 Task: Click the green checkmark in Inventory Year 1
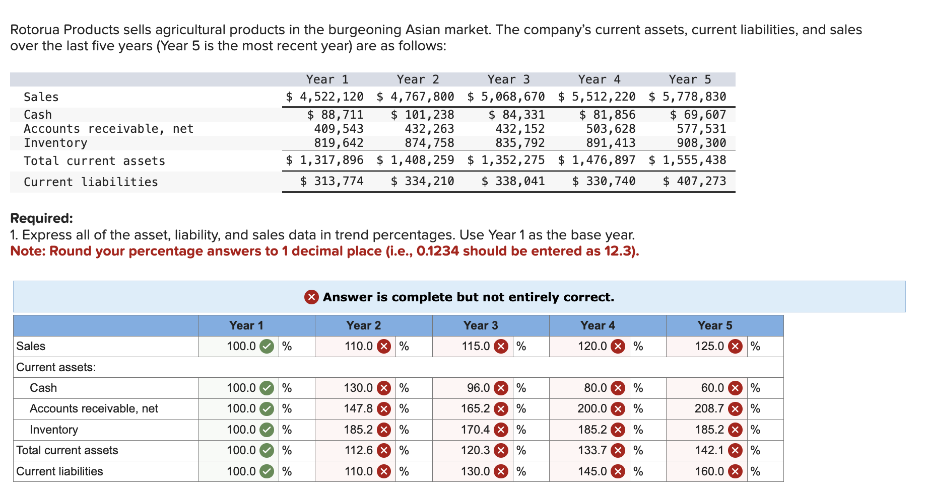click(267, 430)
